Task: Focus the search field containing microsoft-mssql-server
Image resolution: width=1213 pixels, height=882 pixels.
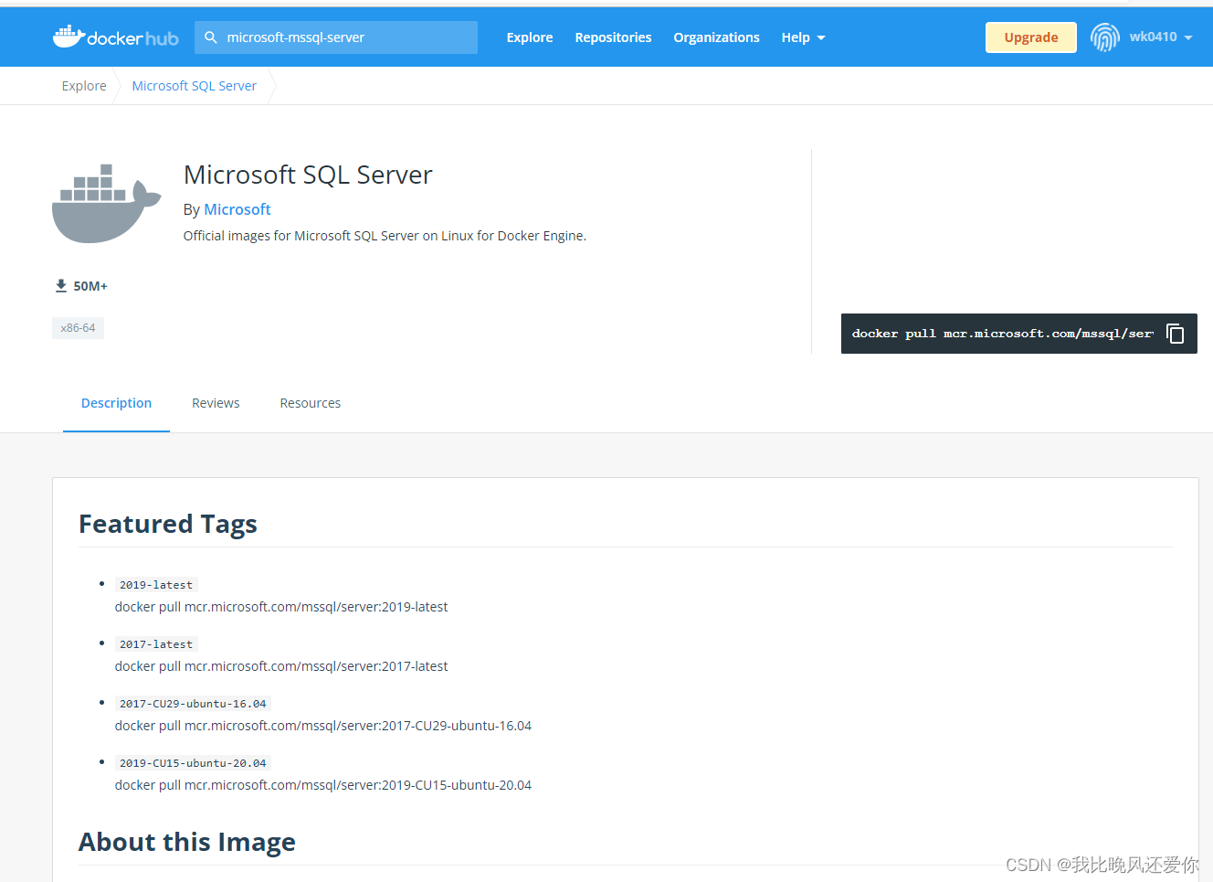Action: point(336,37)
